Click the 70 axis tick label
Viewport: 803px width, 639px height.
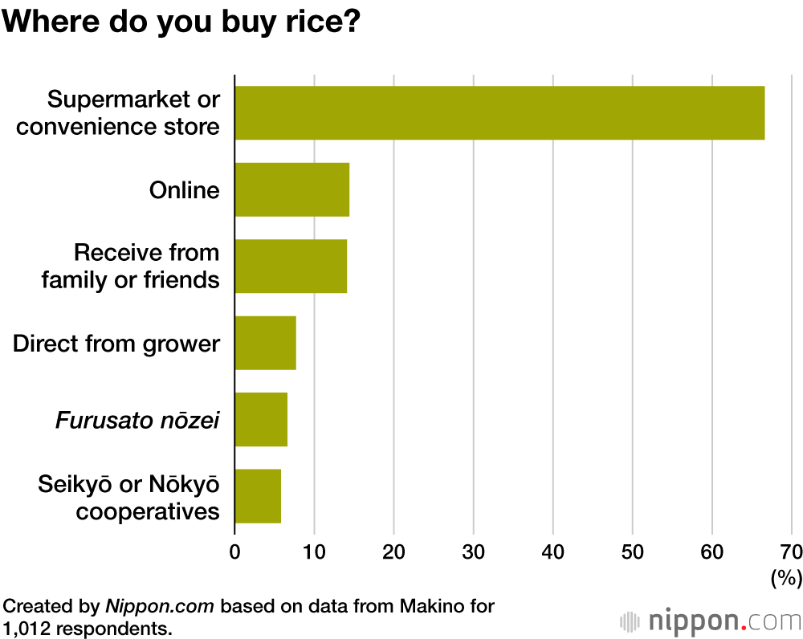792,551
